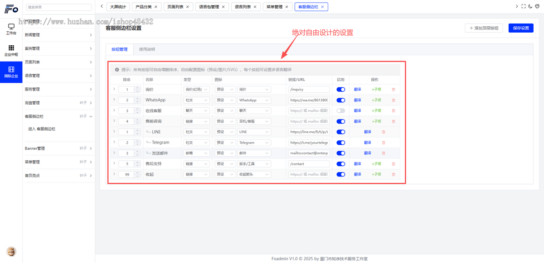Image resolution: width=544 pixels, height=263 pixels.
Task: Switch to dark mode moon icon
Action: pos(530,7)
